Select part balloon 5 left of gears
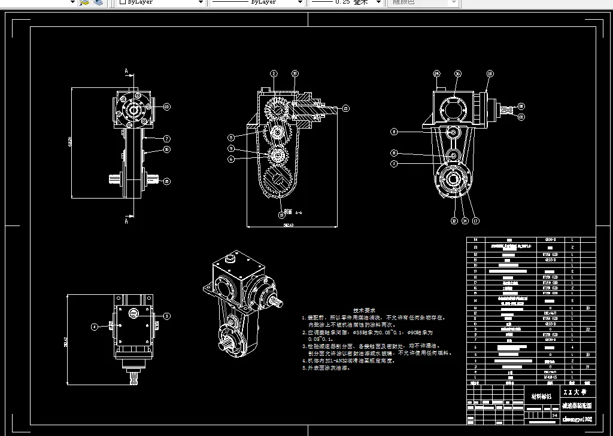The image size is (613, 436). click(x=231, y=138)
